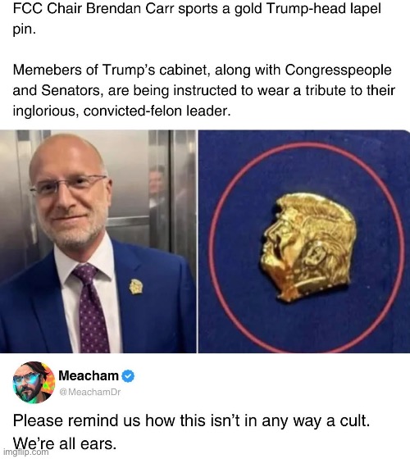Screen dimensions: 410x459
Task: Click the word "Congresspeople" in the post
Action: tap(338, 70)
